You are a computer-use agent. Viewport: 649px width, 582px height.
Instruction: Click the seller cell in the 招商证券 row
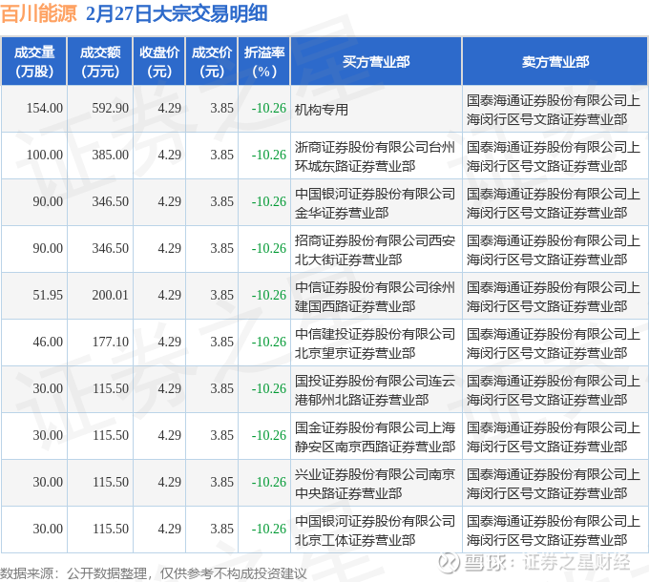pos(554,250)
